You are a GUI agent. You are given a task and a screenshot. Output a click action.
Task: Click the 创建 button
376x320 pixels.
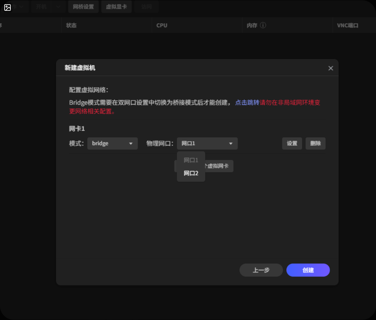click(308, 270)
